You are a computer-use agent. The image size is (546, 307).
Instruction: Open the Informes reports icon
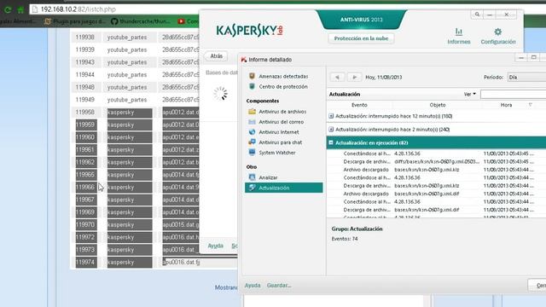[459, 32]
